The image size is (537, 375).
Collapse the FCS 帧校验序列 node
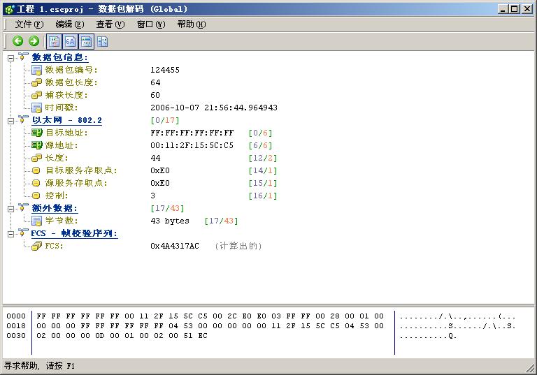pyautogui.click(x=10, y=234)
